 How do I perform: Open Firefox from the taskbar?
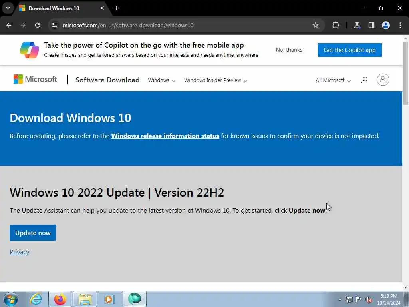tap(60, 299)
